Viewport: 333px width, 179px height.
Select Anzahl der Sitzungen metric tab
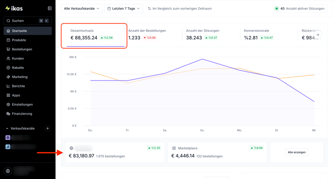click(211, 34)
